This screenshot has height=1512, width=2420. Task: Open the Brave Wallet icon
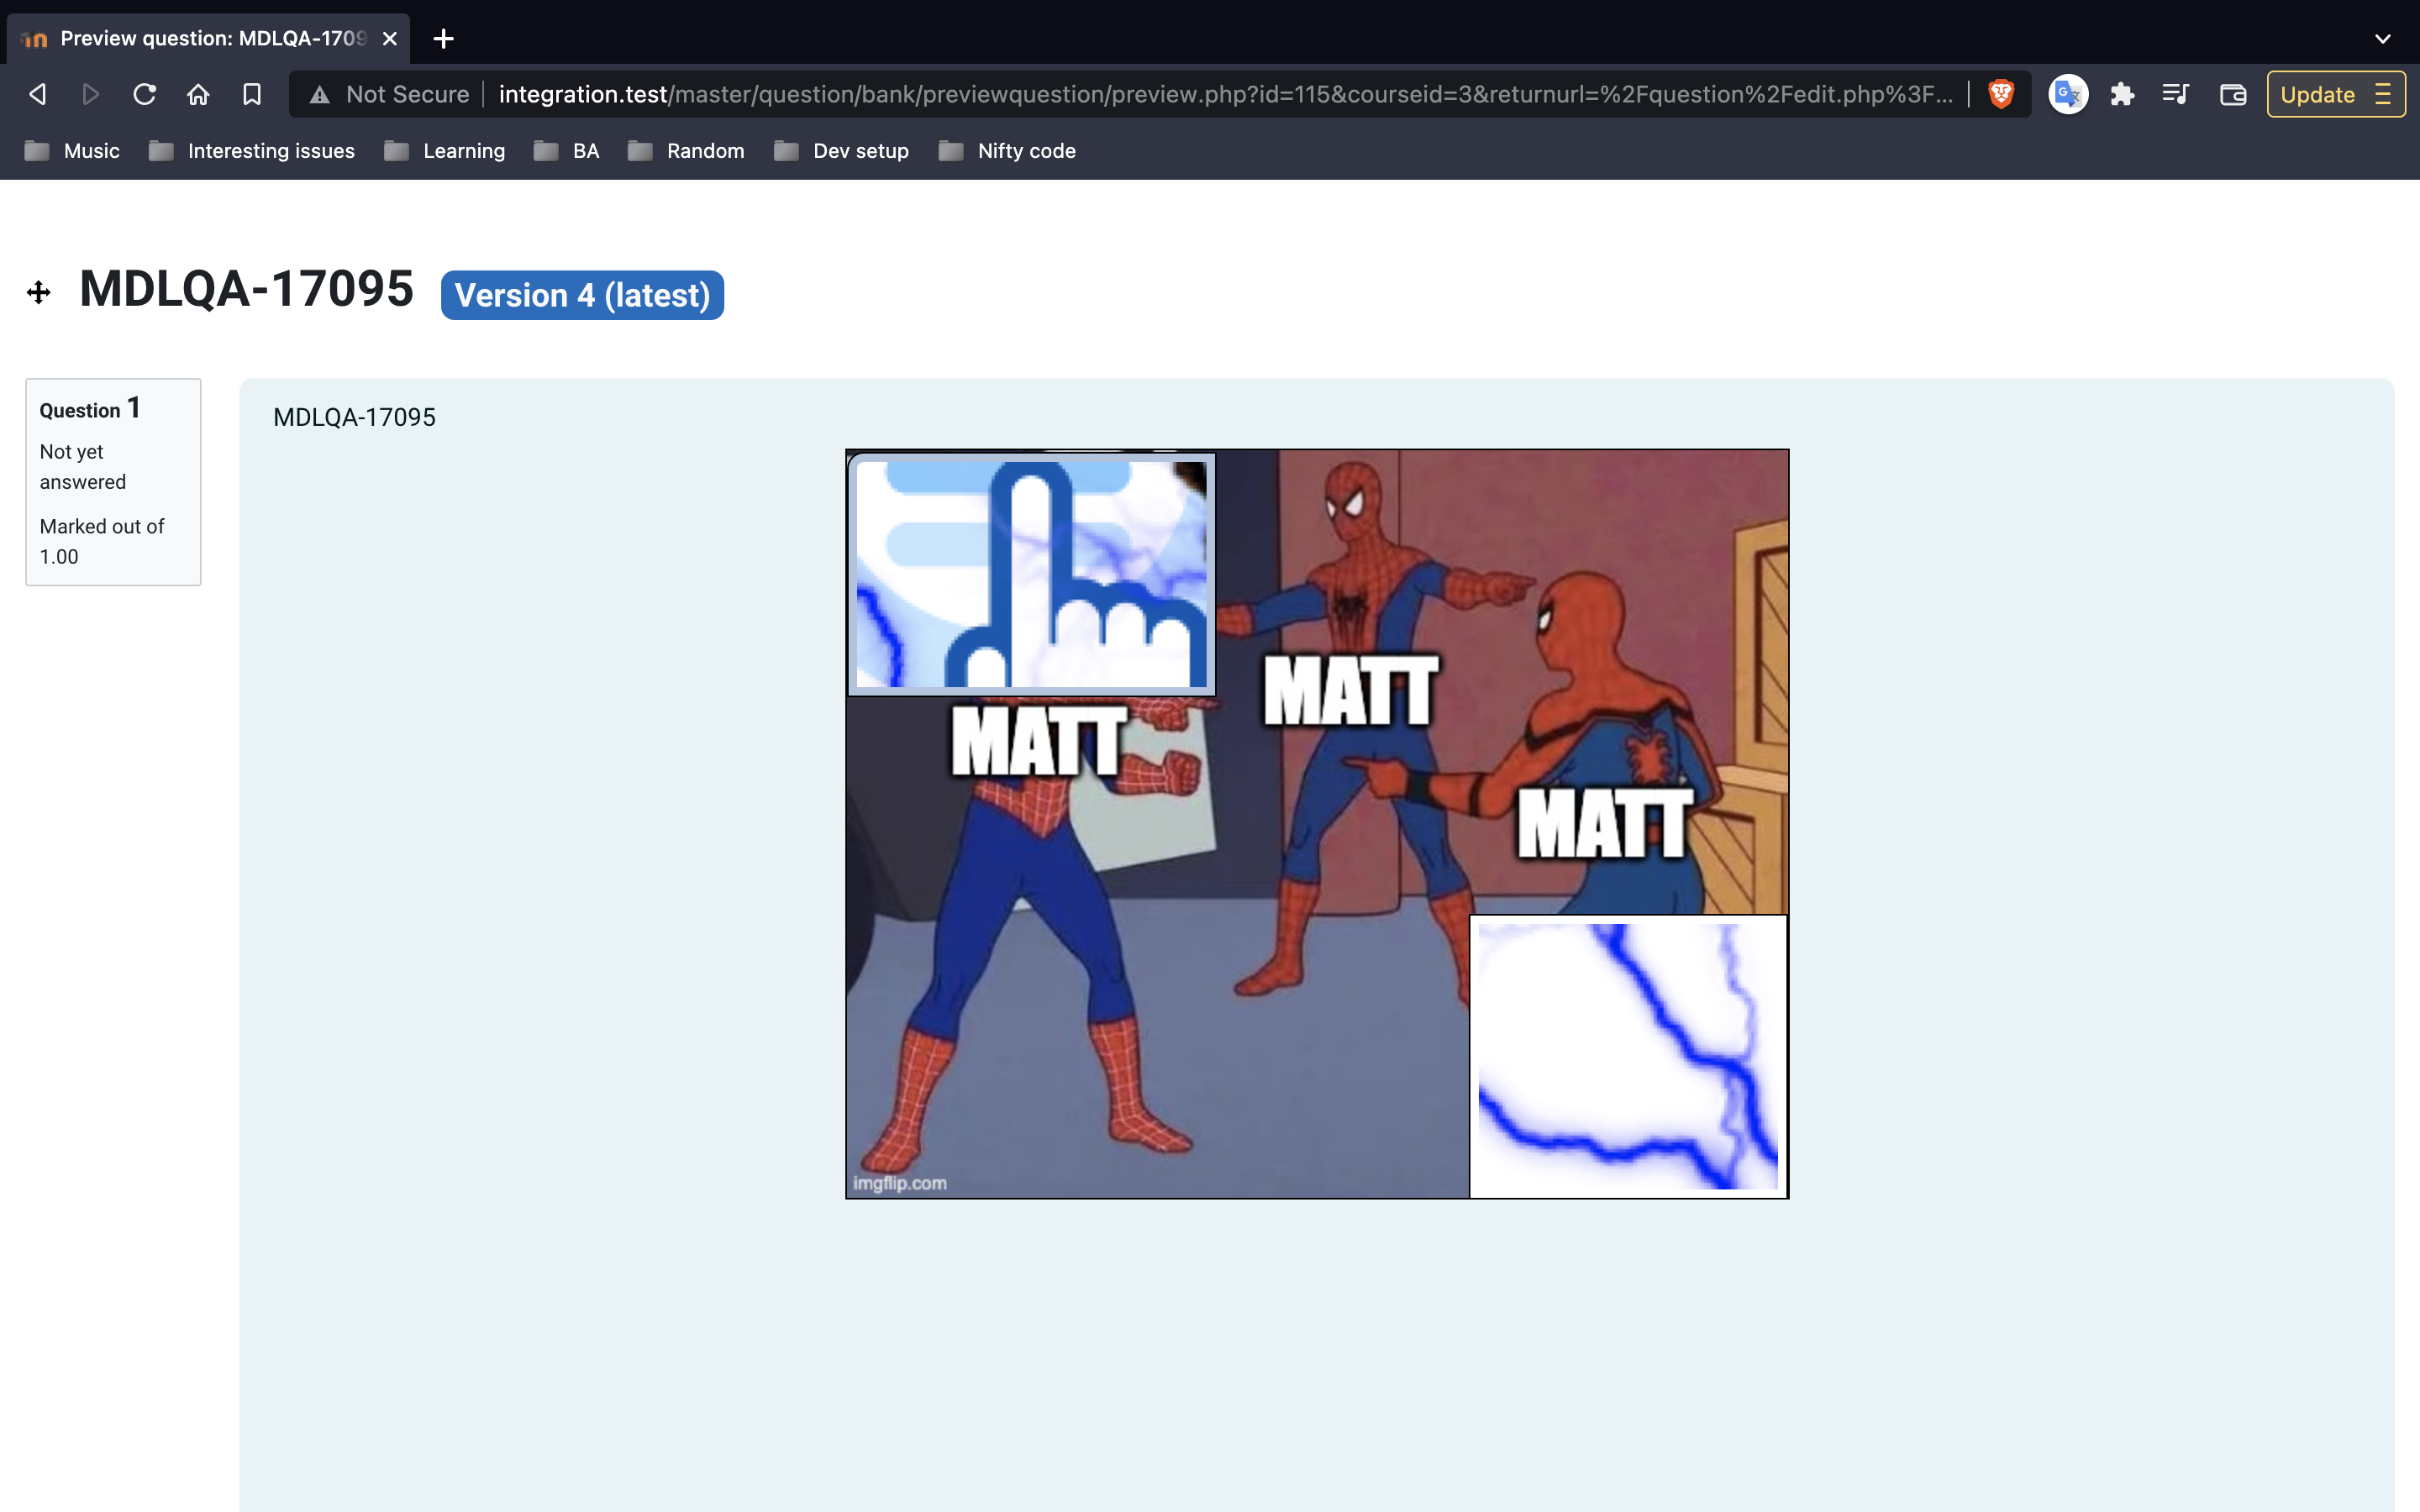pyautogui.click(x=2233, y=94)
